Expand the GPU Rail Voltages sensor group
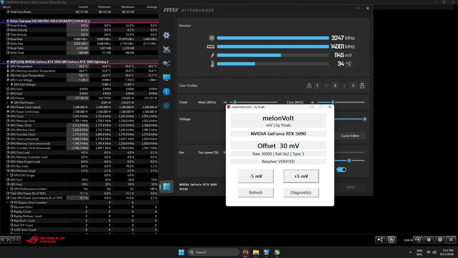This screenshot has height=258, width=458. 8,85
